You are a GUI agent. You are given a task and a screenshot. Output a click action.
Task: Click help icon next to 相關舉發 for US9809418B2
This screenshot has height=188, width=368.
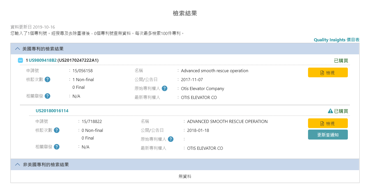click(x=47, y=96)
